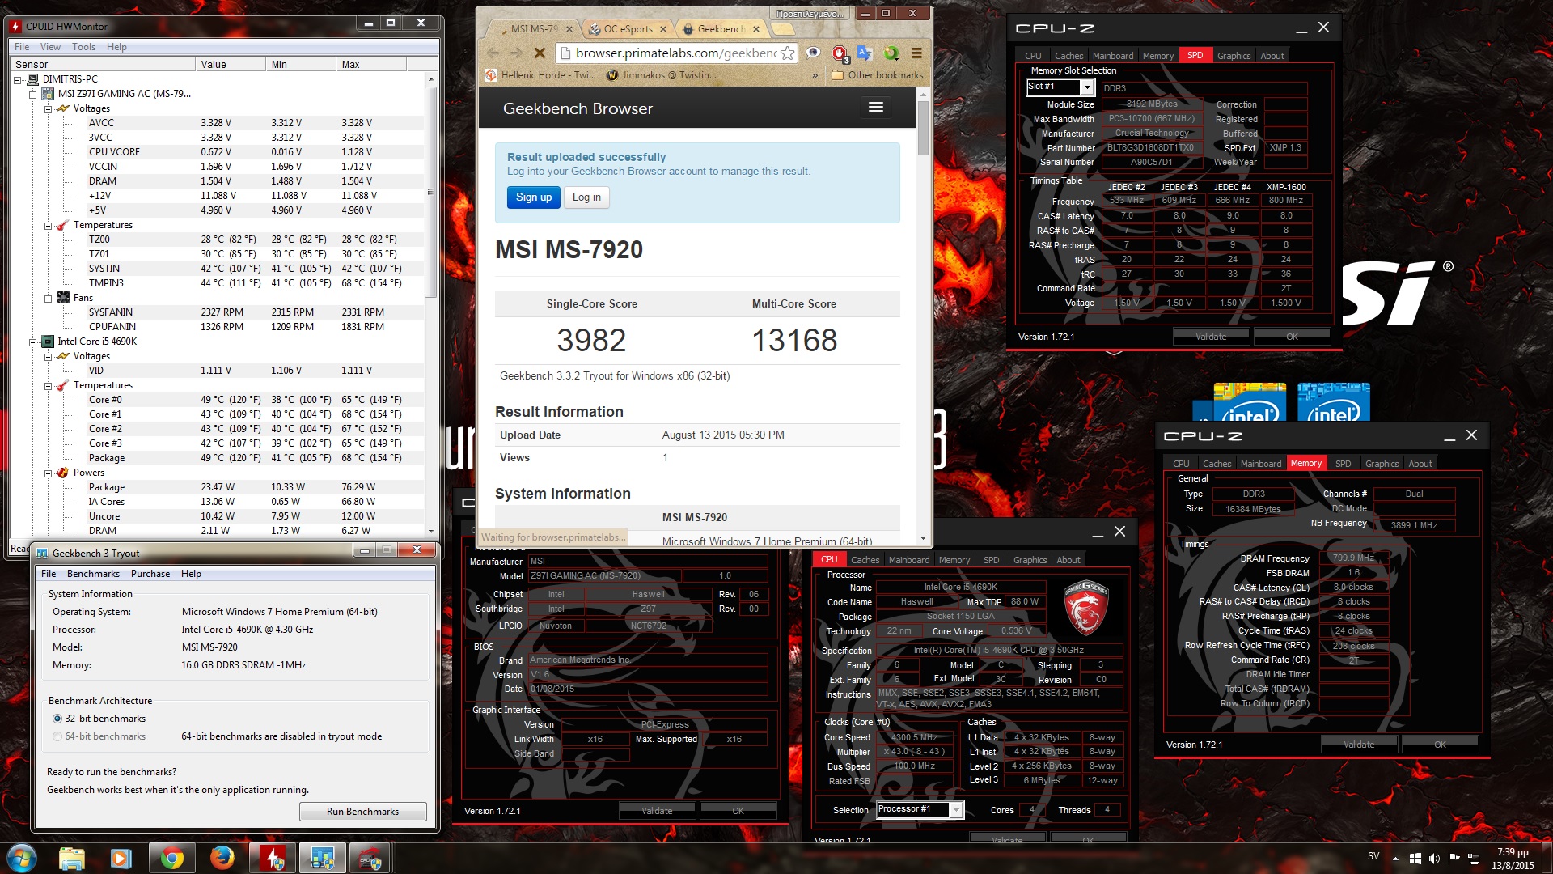
Task: Open a new tab in Chrome
Action: point(782,30)
